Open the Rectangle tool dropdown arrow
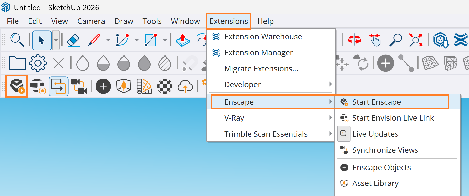The height and width of the screenshot is (196, 469). click(x=165, y=40)
